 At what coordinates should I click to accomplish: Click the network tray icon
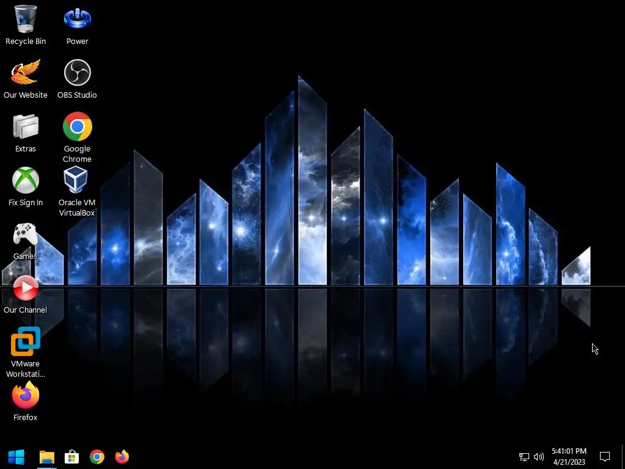(524, 457)
